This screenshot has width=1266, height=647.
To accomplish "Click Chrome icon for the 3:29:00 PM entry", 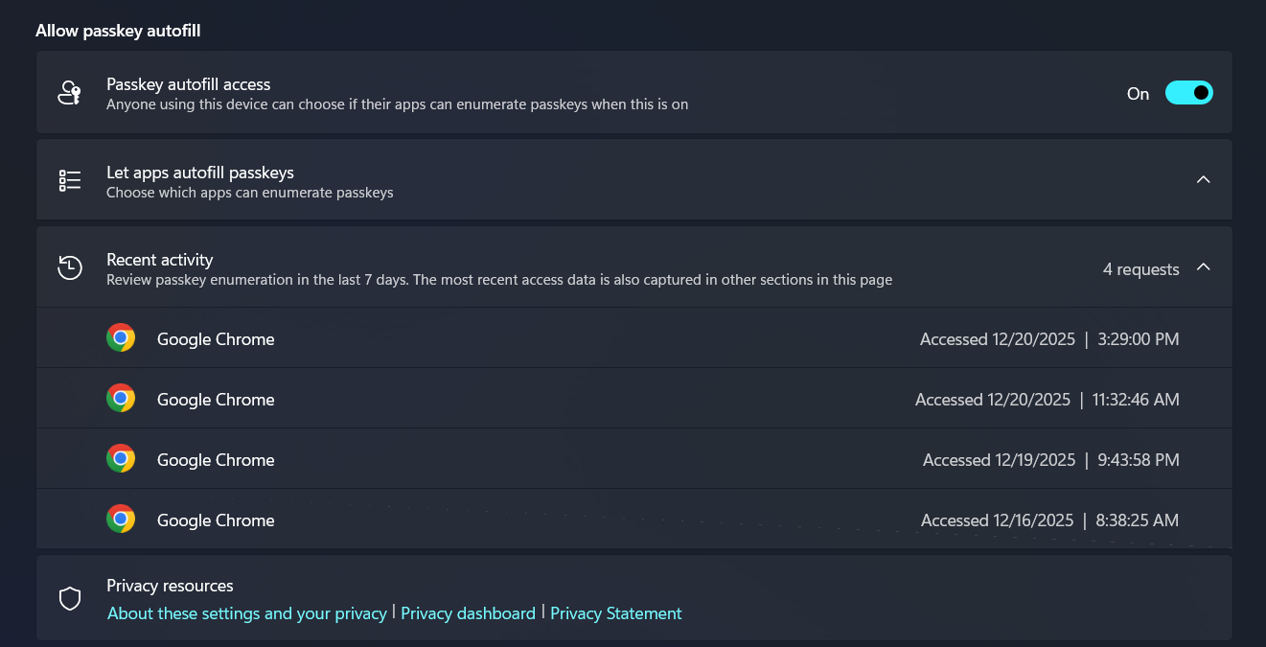I will [x=121, y=338].
